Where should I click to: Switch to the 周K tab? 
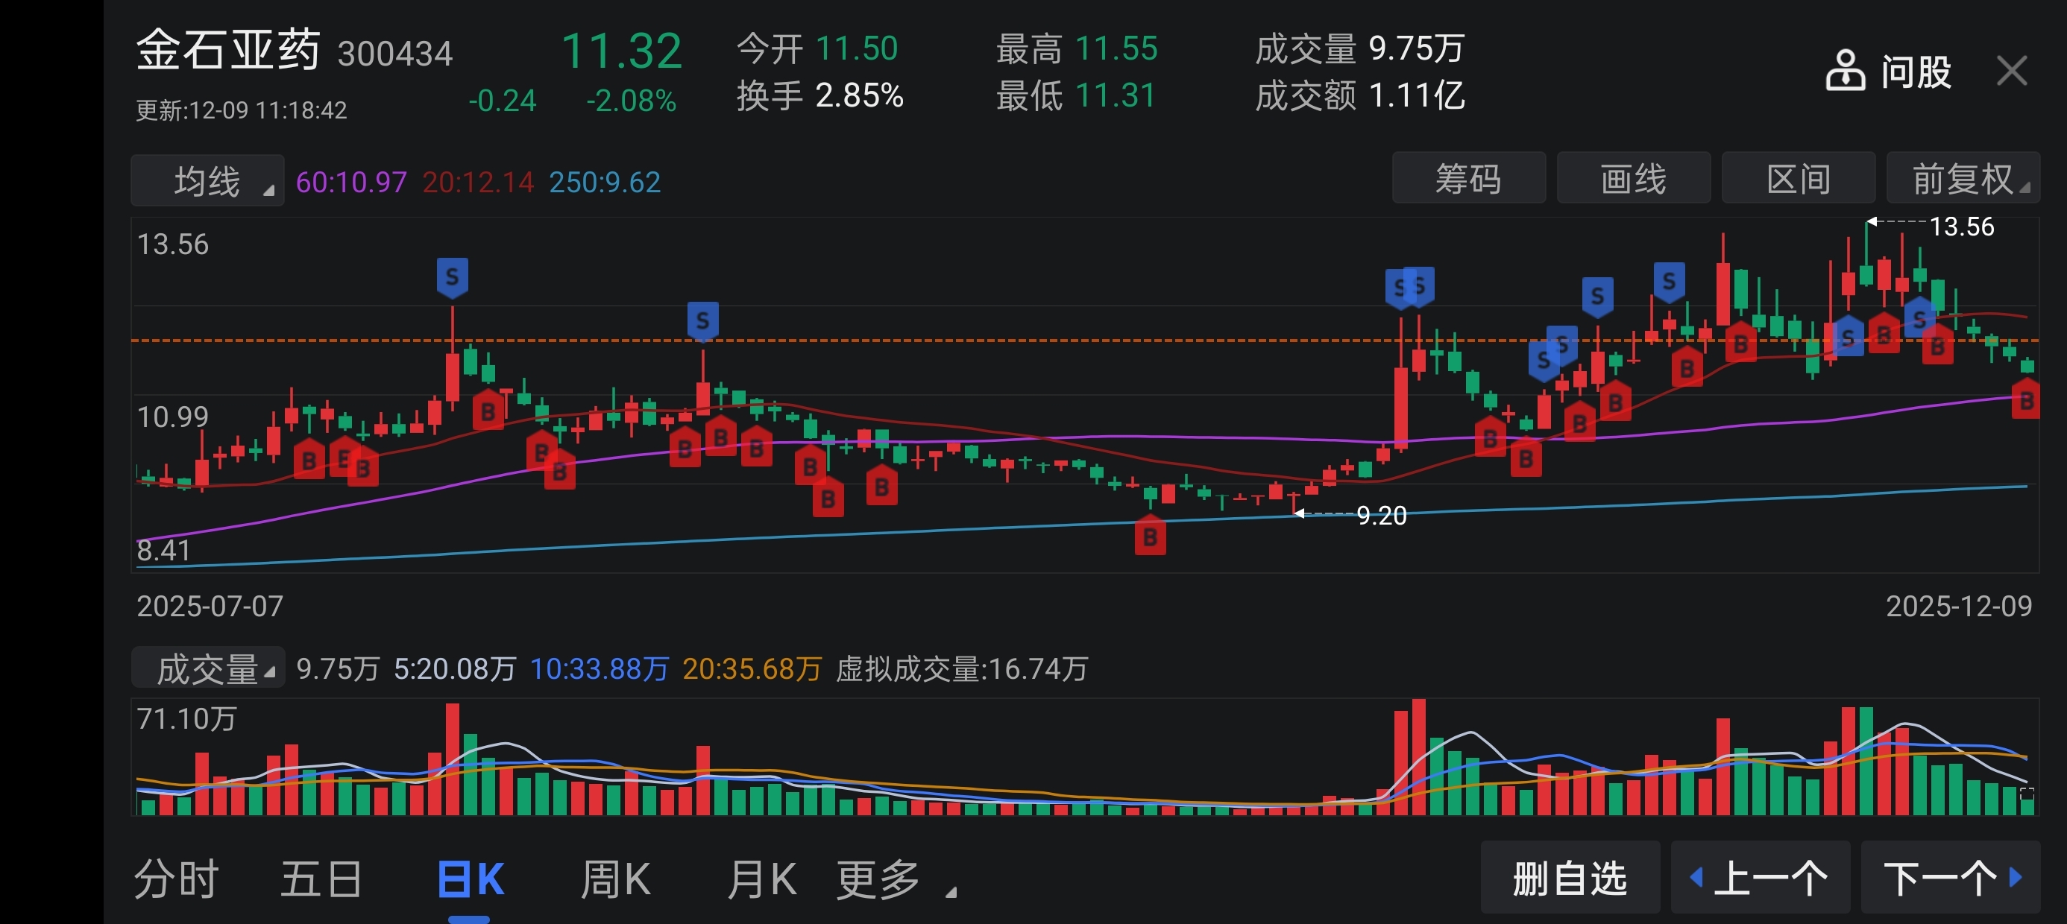[x=615, y=880]
